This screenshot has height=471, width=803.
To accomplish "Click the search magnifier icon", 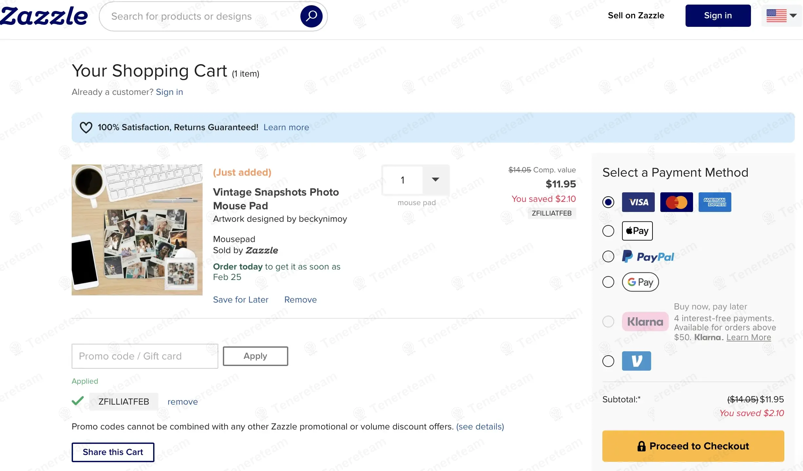I will pyautogui.click(x=311, y=16).
